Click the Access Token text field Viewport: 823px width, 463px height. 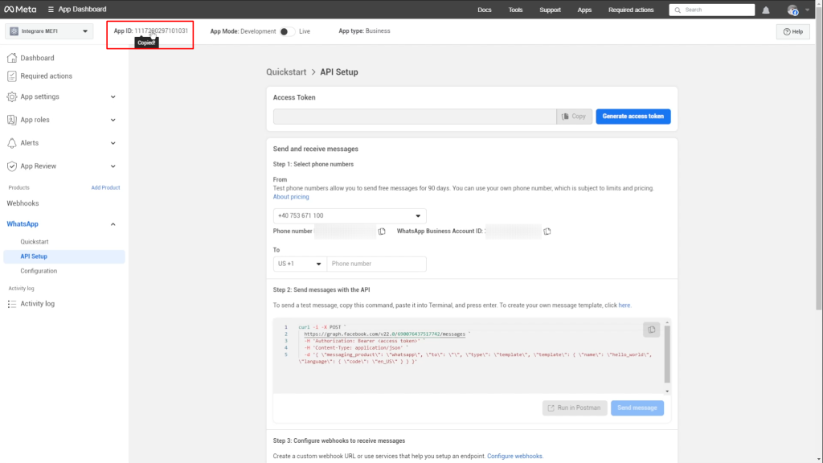tap(415, 117)
